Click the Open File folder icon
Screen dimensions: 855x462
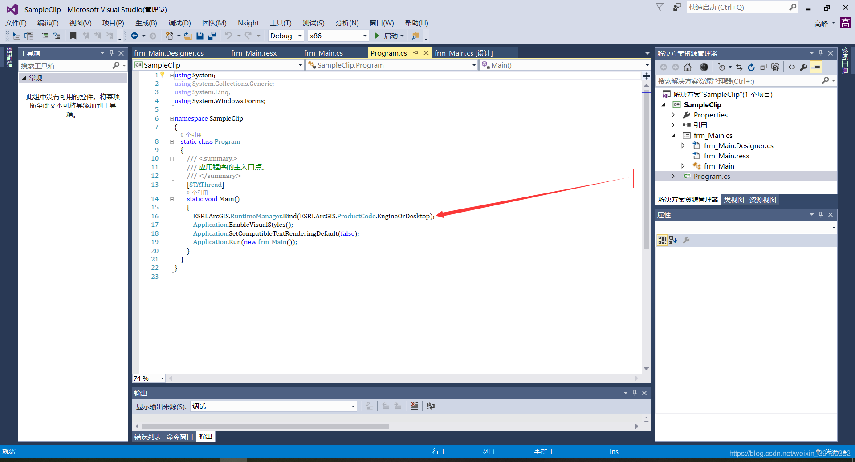[x=188, y=36]
